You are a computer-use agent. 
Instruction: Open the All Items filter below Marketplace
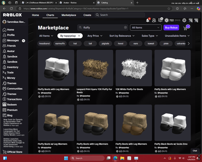pyautogui.click(x=46, y=36)
